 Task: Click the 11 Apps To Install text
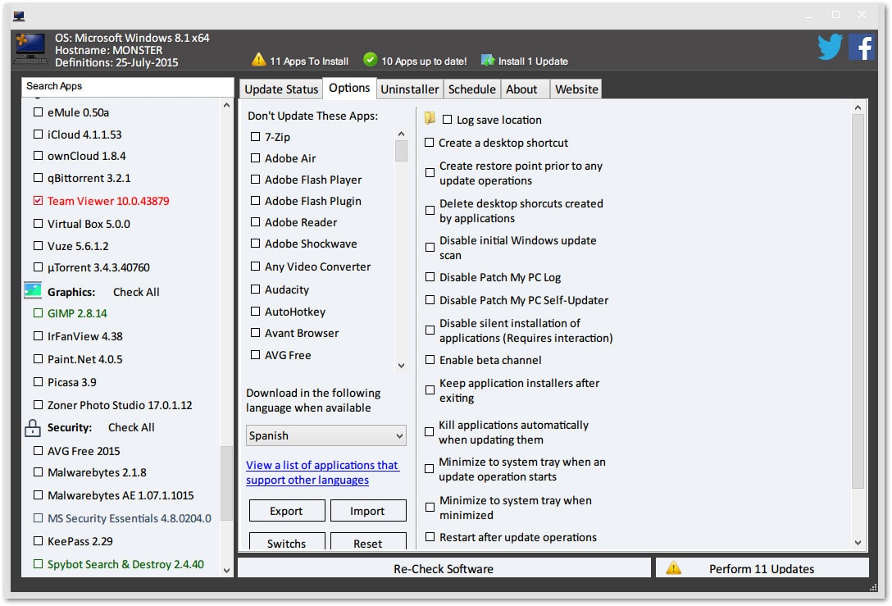(x=309, y=61)
